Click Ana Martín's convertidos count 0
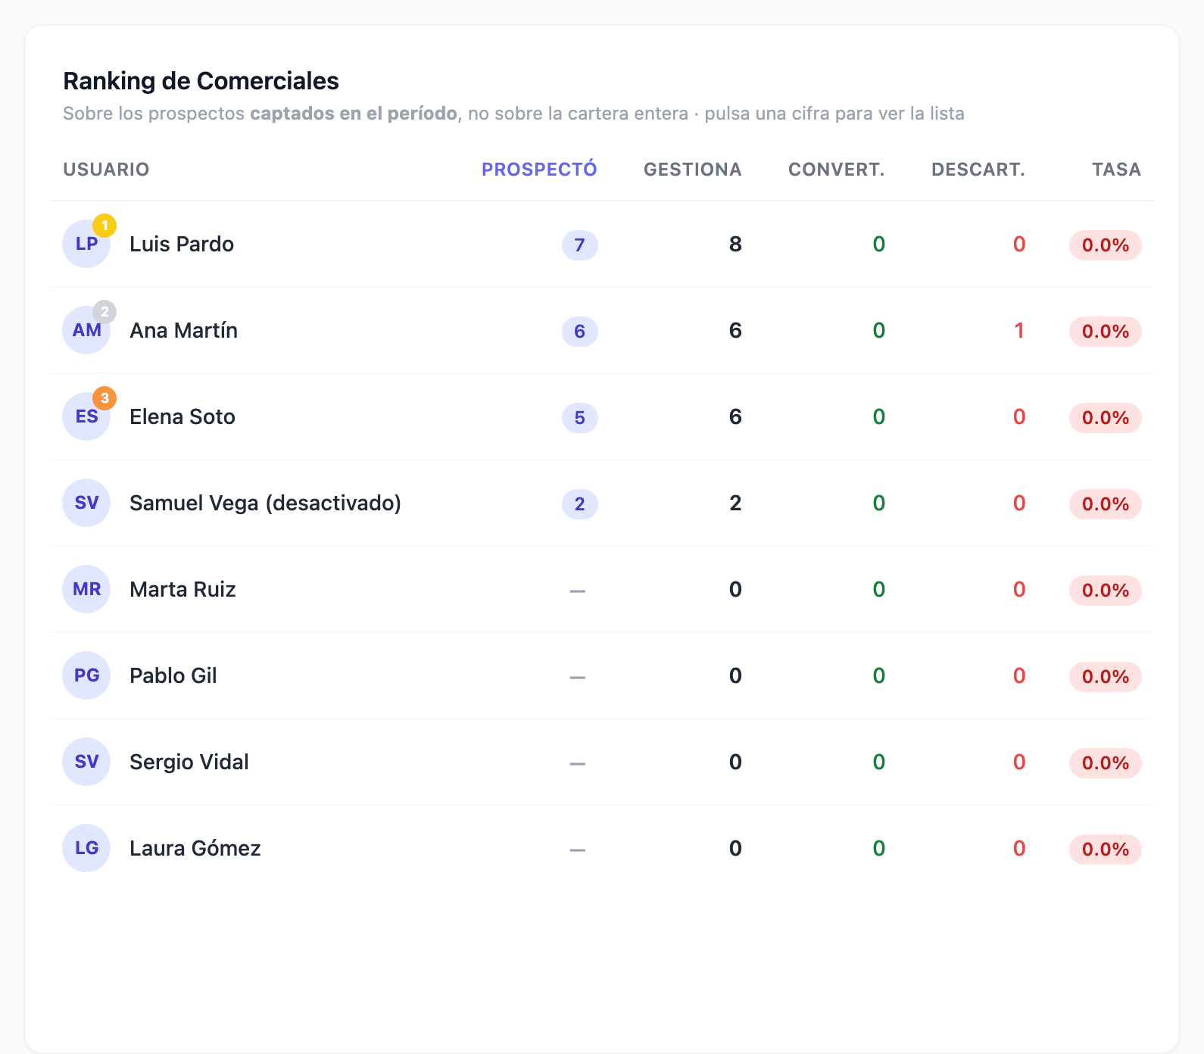This screenshot has height=1054, width=1204. coord(879,331)
